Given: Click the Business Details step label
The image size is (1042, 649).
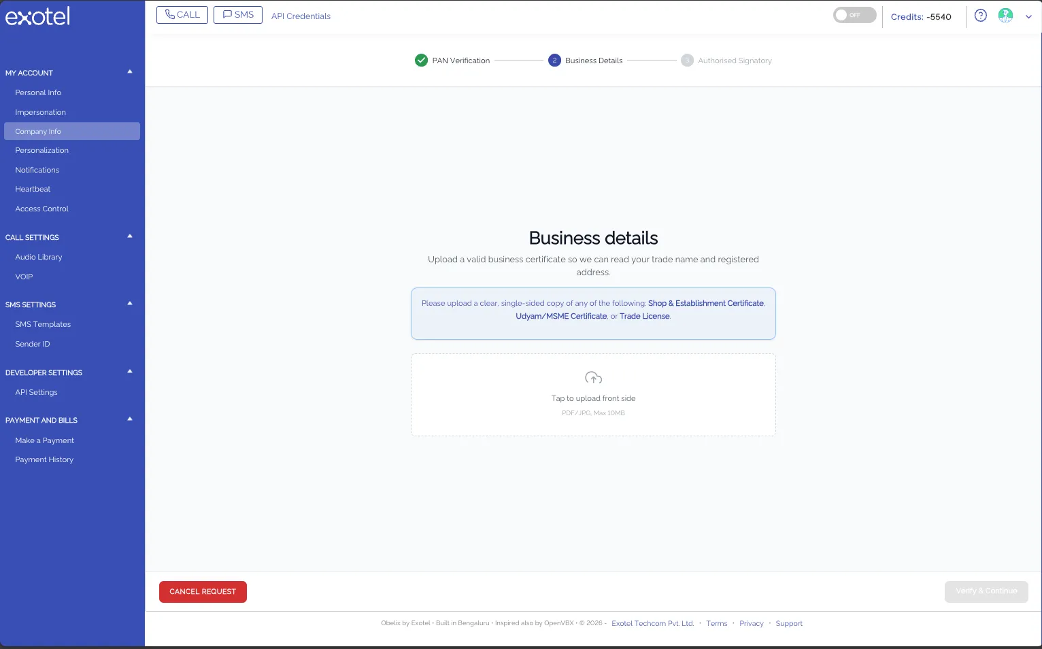Looking at the screenshot, I should (x=594, y=60).
